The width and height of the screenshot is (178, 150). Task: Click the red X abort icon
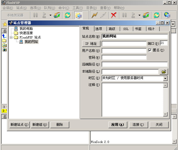(x=113, y=15)
